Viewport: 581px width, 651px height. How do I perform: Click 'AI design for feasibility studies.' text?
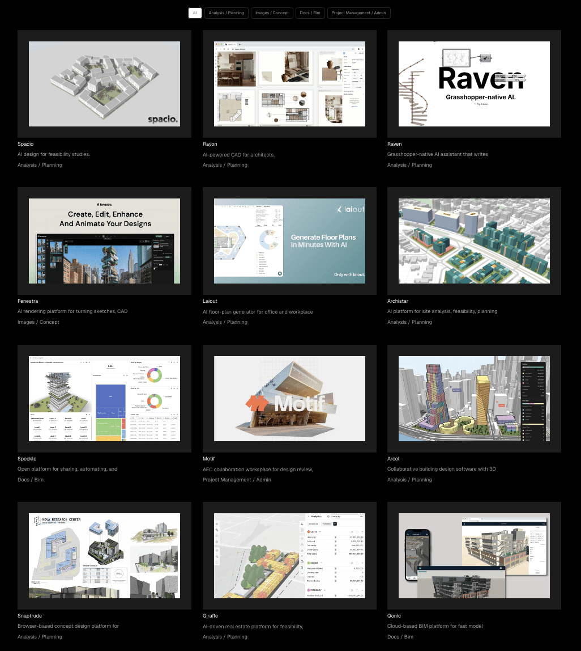pyautogui.click(x=53, y=154)
